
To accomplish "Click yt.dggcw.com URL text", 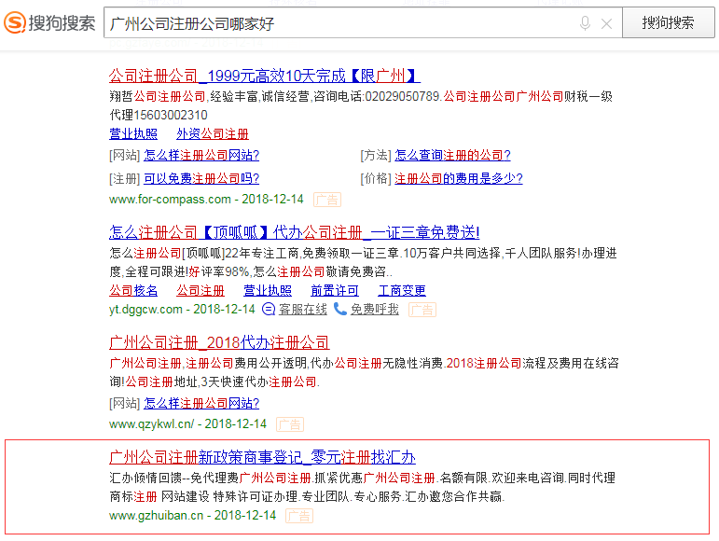I will click(145, 310).
